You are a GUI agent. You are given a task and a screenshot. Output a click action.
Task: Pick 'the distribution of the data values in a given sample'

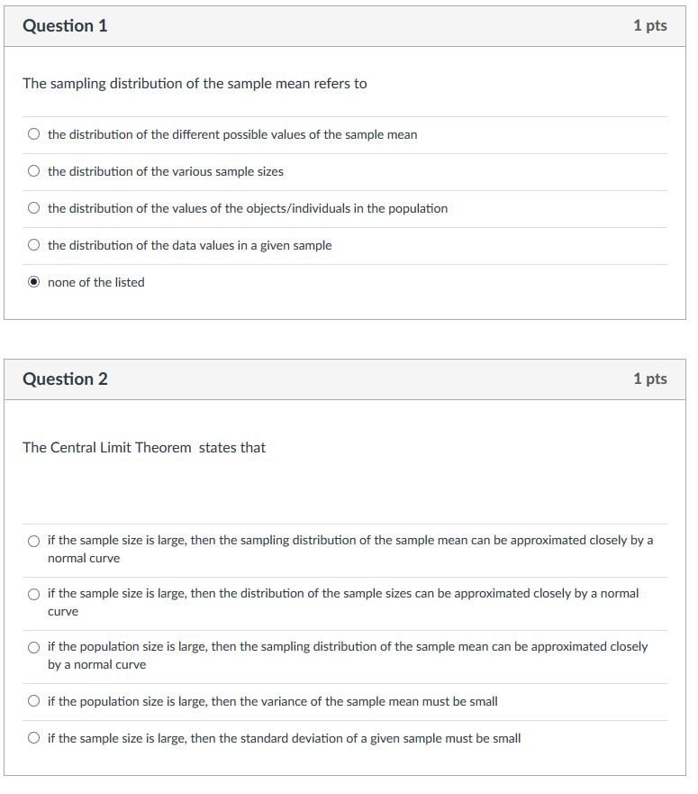(x=32, y=245)
